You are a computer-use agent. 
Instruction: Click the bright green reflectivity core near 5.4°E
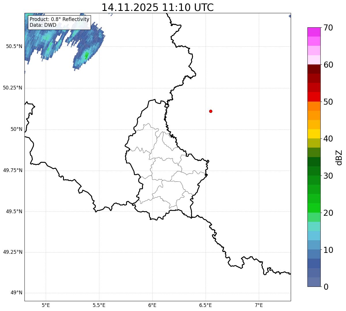86,56
